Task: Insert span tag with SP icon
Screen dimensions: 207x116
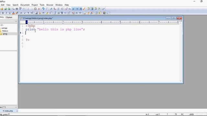Action: coord(80,13)
